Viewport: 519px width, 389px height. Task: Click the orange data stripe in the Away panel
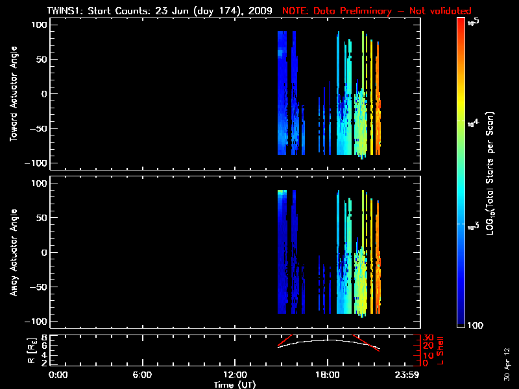378,279
